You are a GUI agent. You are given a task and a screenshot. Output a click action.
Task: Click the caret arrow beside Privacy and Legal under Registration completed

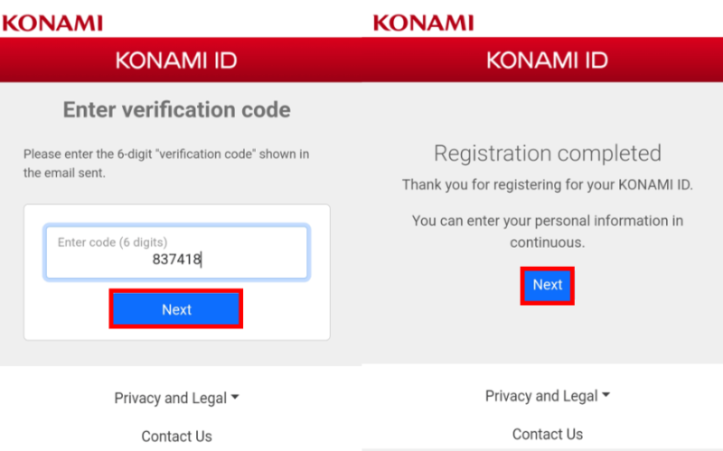[606, 394]
